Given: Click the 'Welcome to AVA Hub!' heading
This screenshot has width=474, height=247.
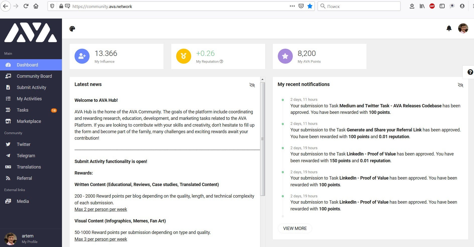Looking at the screenshot, I should click(96, 100).
